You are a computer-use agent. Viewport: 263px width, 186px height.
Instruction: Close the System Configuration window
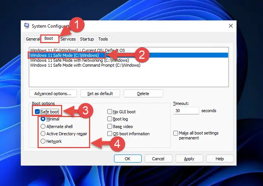231,26
